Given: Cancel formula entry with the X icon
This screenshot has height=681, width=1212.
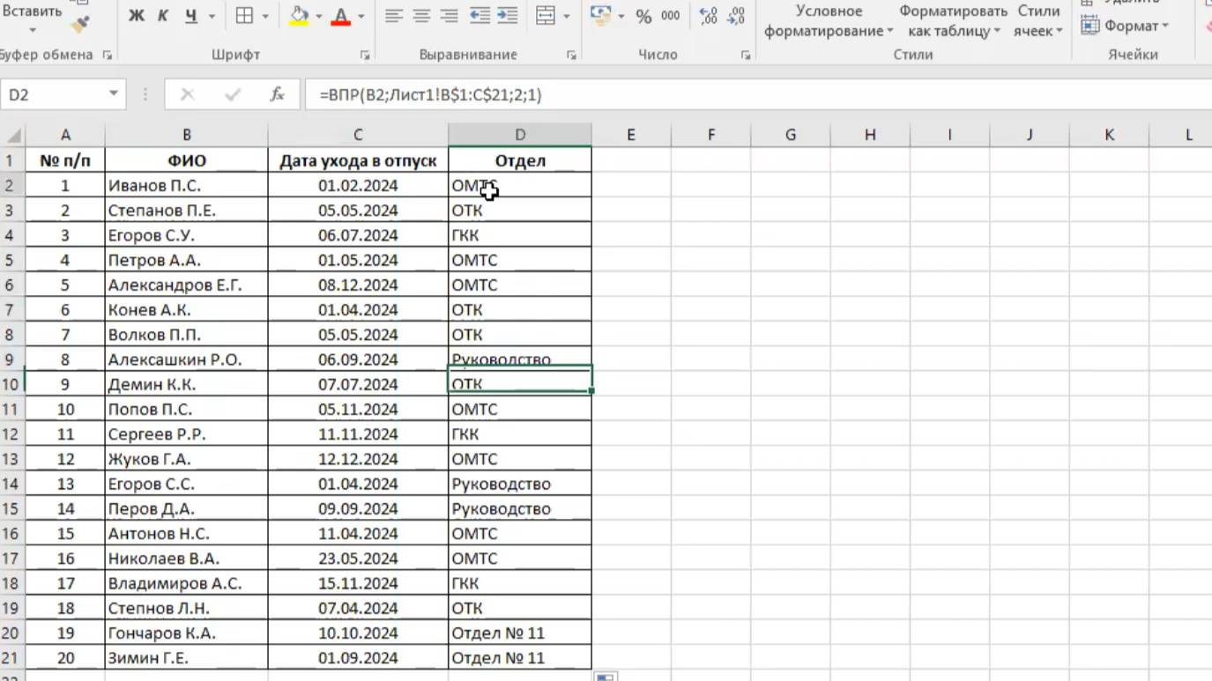Looking at the screenshot, I should tap(187, 94).
